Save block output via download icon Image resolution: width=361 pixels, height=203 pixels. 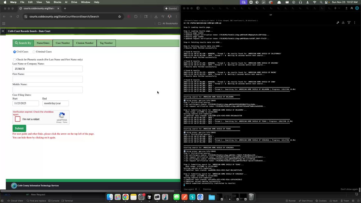point(343,23)
